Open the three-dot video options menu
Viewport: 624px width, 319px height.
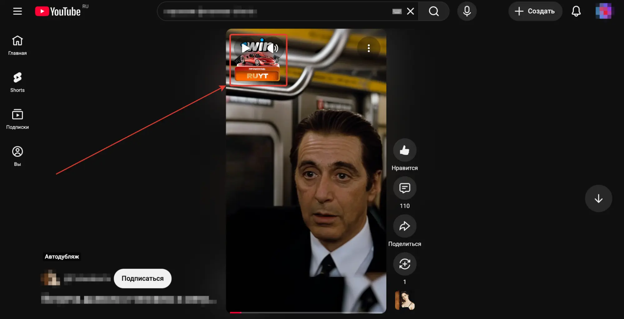(369, 48)
